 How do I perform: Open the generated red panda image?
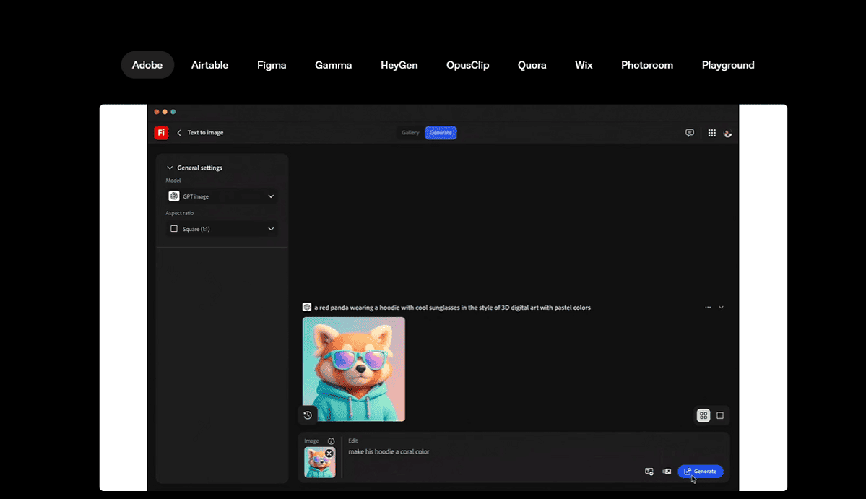click(353, 369)
